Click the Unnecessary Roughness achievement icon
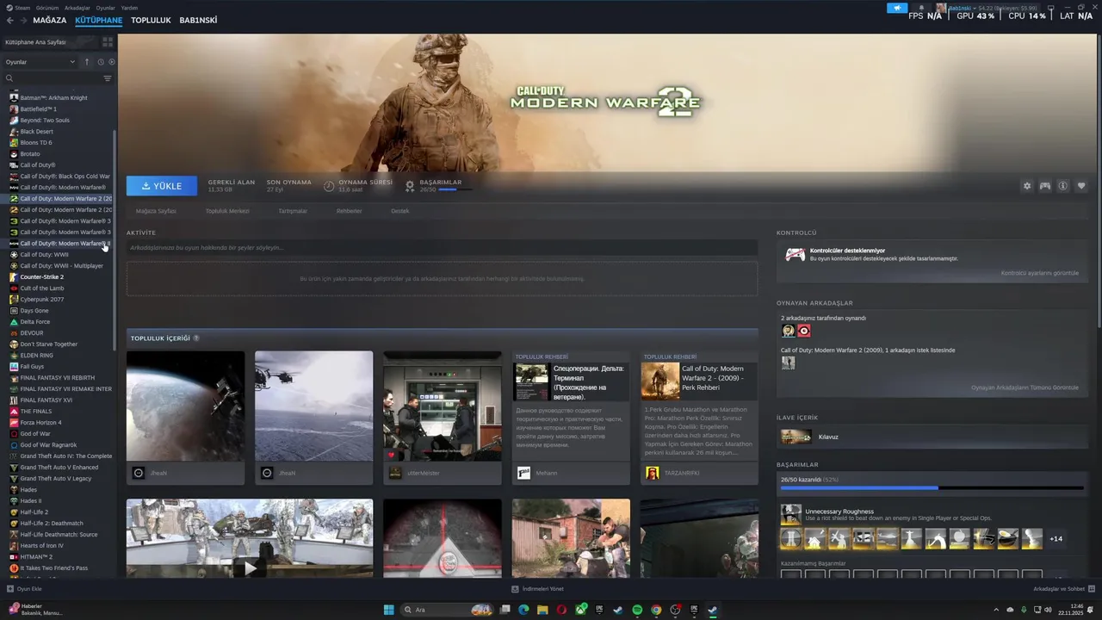 point(790,514)
